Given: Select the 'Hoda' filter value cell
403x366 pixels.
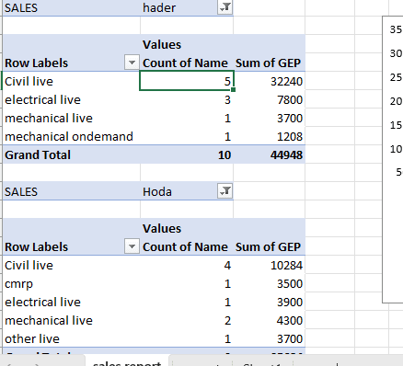Looking at the screenshot, I should click(x=187, y=191).
